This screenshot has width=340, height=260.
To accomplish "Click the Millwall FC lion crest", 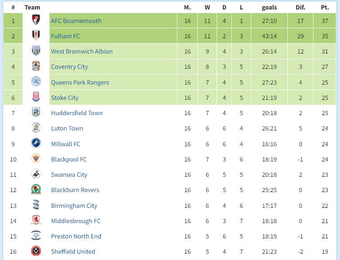I will pyautogui.click(x=36, y=143).
